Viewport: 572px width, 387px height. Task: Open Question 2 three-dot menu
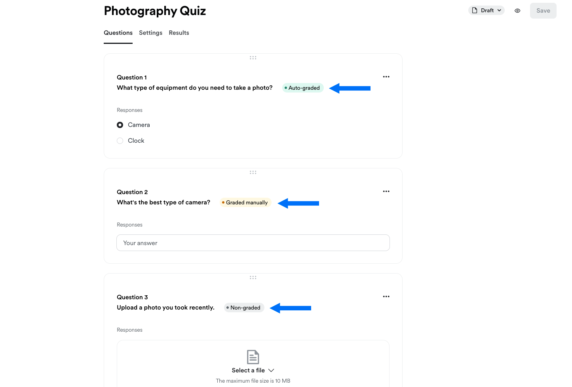click(x=386, y=191)
